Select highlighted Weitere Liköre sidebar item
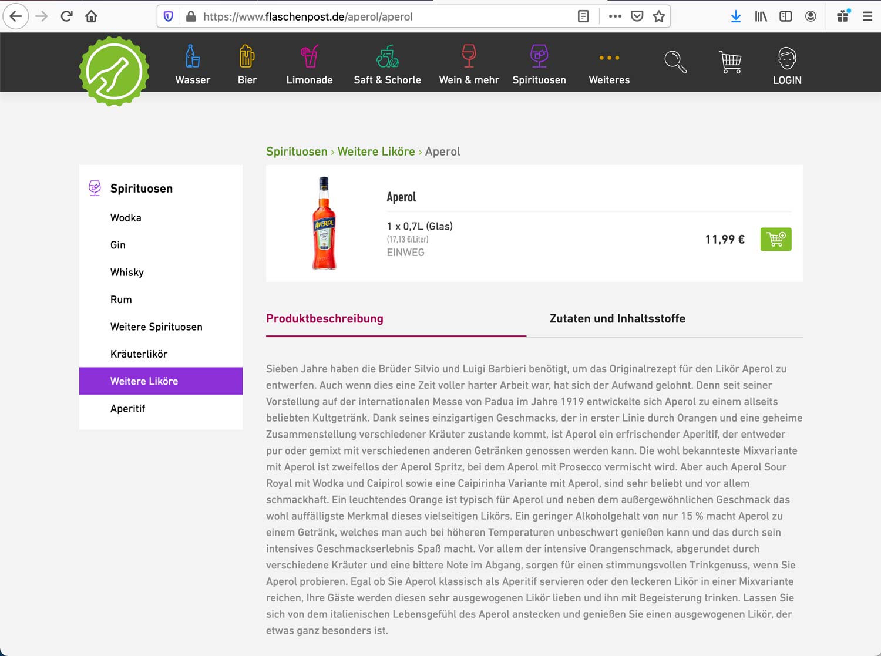 coord(161,381)
